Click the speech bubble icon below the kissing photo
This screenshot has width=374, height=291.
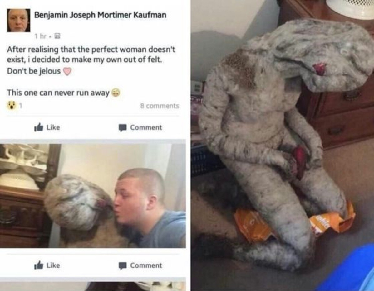(x=123, y=265)
